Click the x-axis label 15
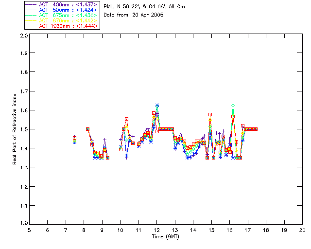 [x=211, y=230]
